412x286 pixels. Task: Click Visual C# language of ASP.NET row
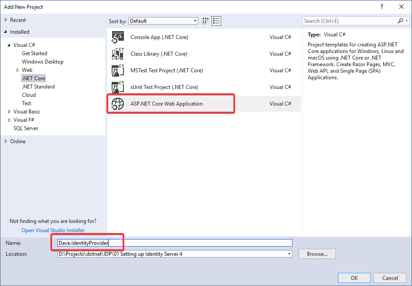coord(280,103)
